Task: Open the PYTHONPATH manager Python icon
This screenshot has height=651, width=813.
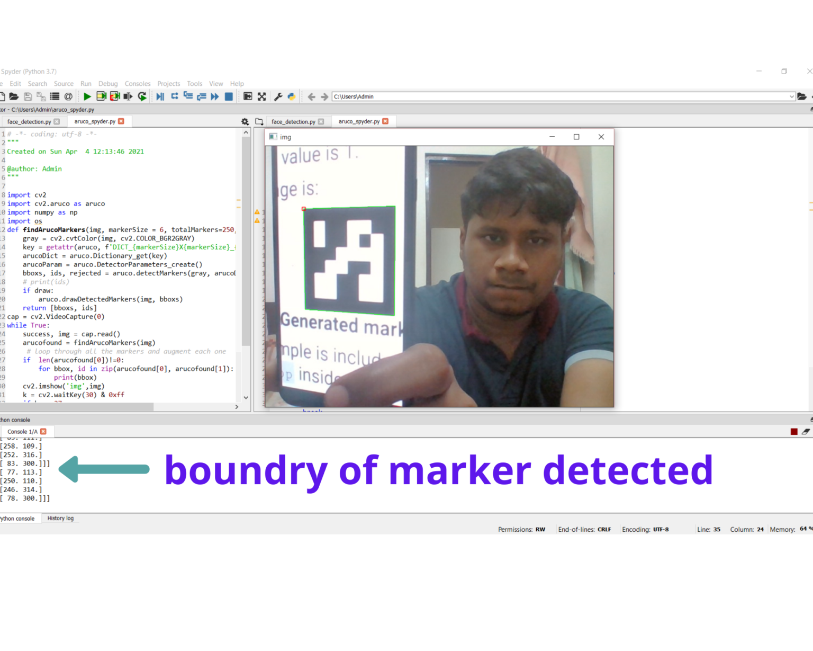Action: coord(291,96)
